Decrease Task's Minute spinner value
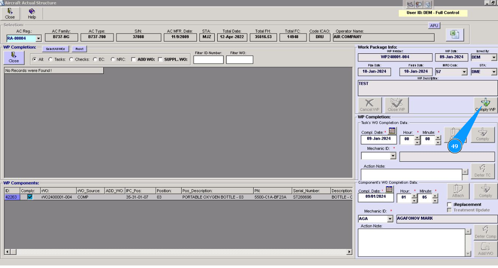Screen dimensions: 498x268 (438, 142)
